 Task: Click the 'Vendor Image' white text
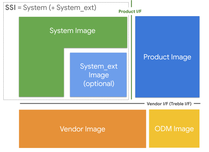pyautogui.click(x=82, y=129)
